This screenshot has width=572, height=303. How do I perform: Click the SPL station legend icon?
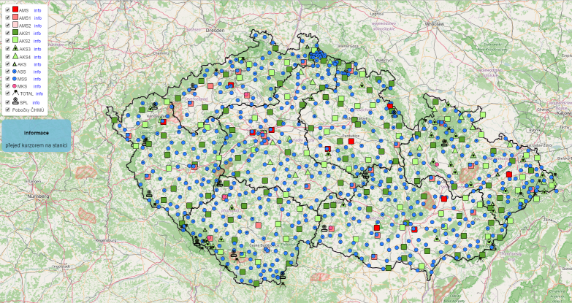15,102
